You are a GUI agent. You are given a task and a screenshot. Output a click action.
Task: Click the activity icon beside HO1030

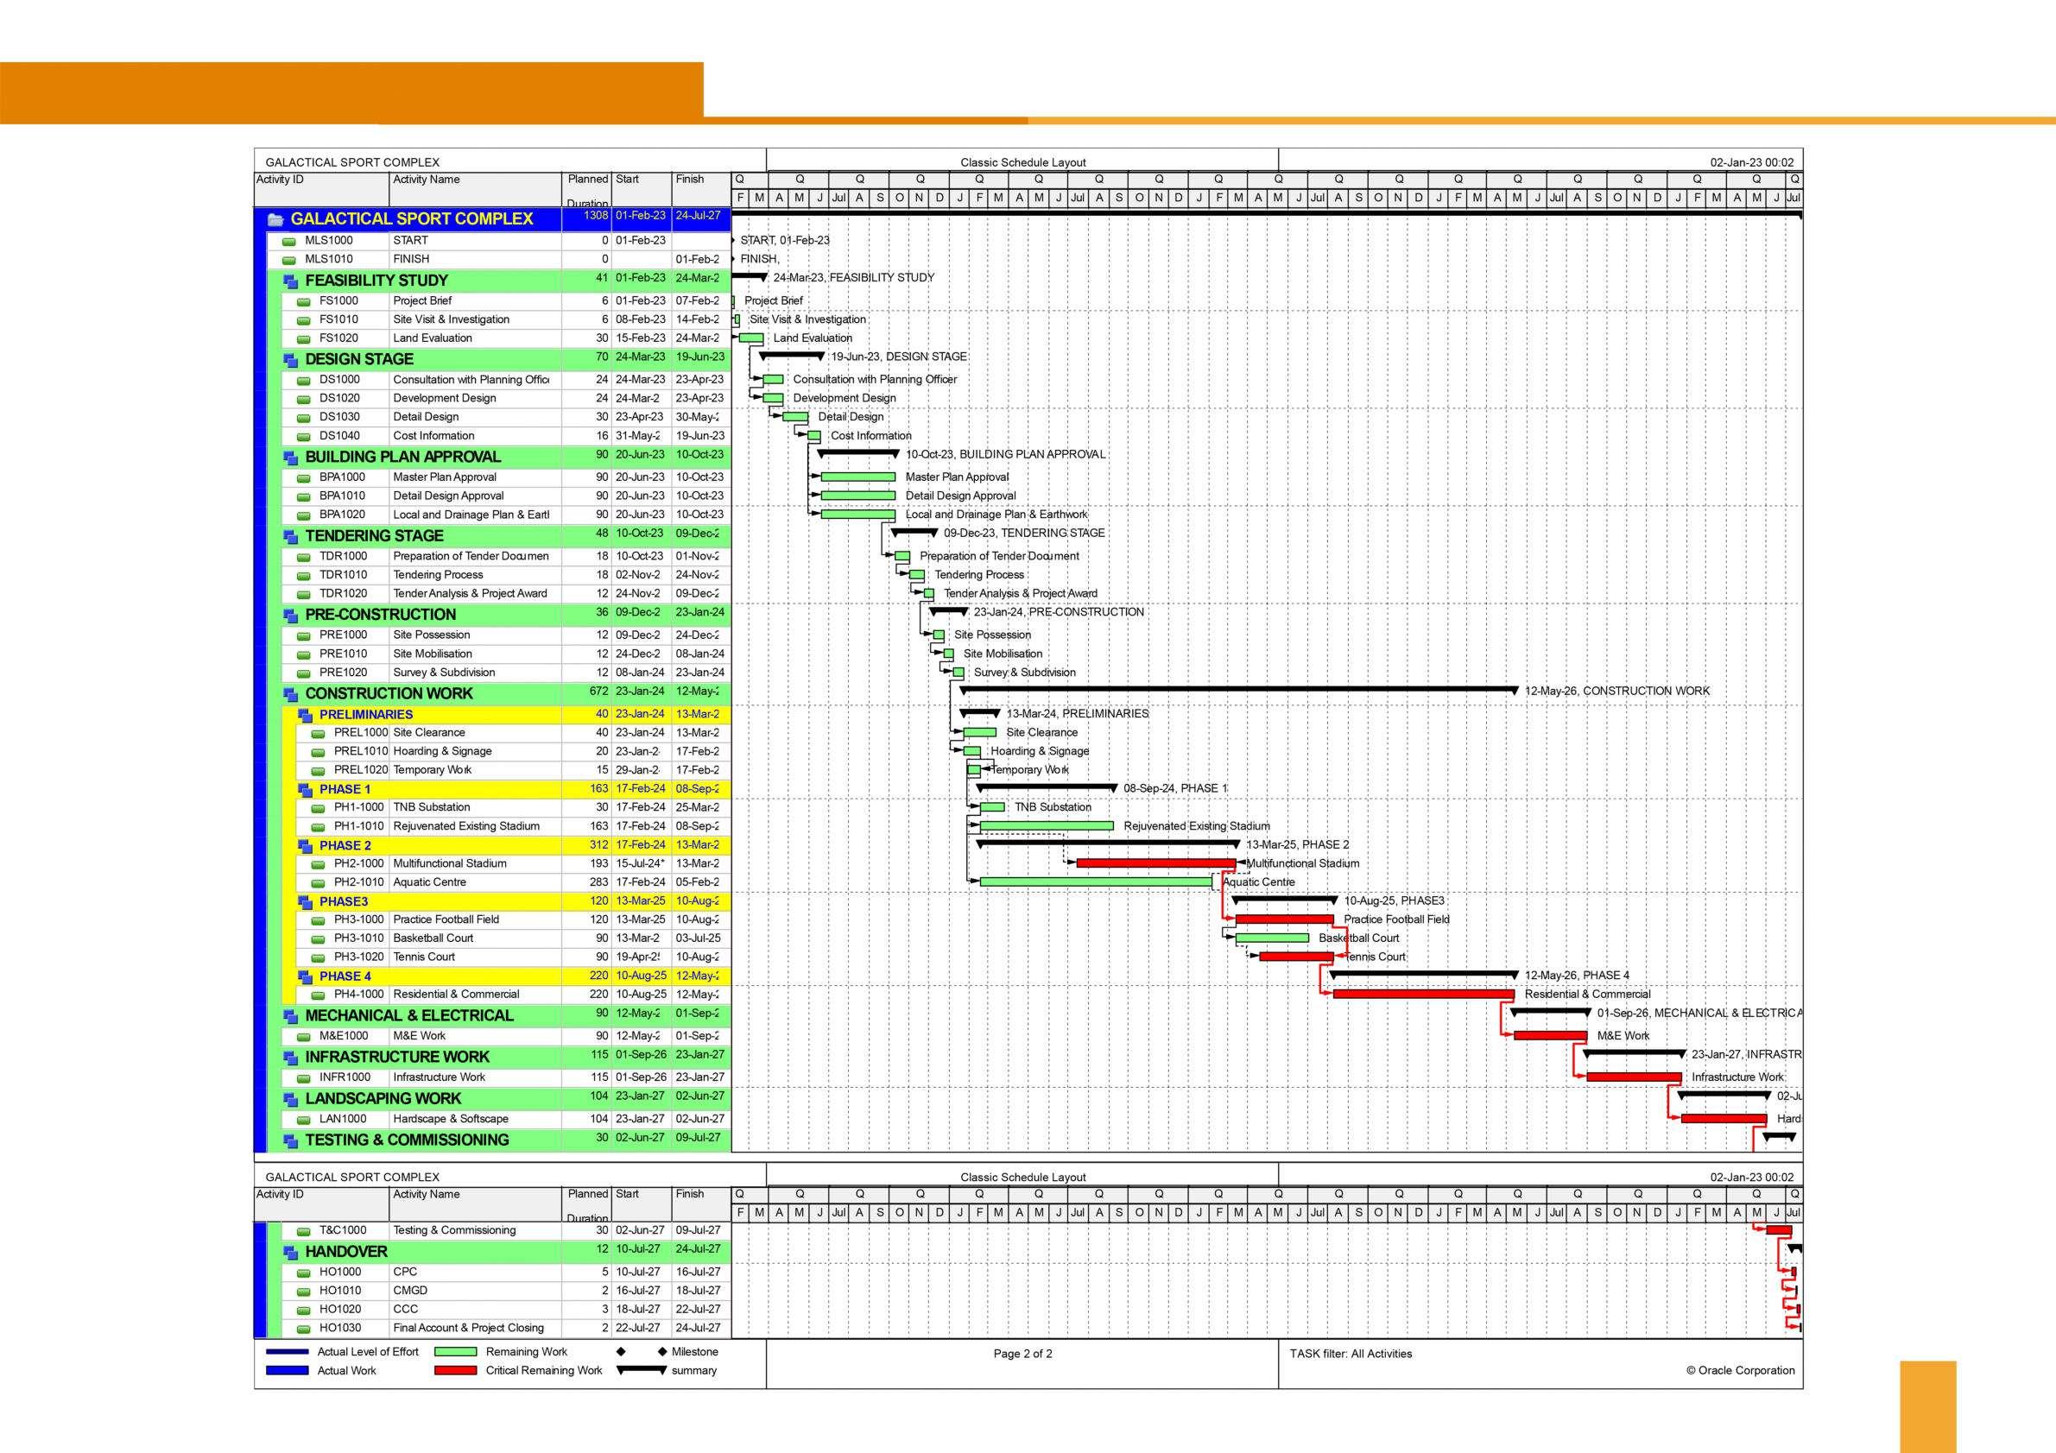tap(304, 1329)
